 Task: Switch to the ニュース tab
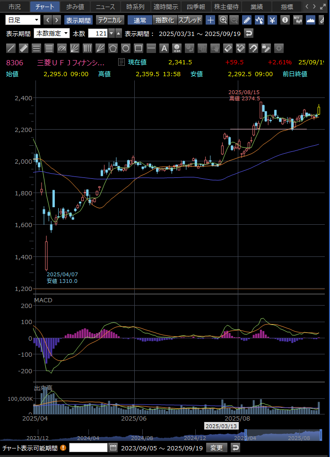coord(105,7)
